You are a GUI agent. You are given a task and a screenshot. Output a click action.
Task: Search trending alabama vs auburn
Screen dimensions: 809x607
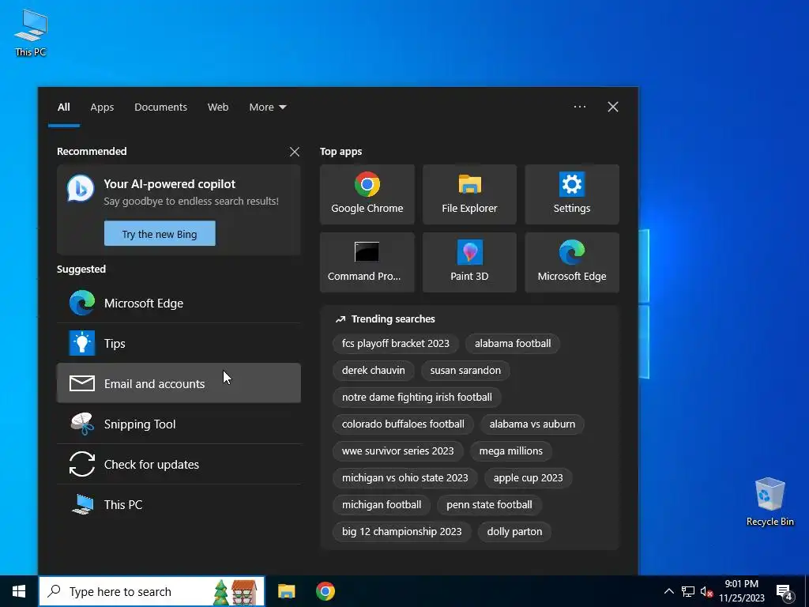(532, 424)
